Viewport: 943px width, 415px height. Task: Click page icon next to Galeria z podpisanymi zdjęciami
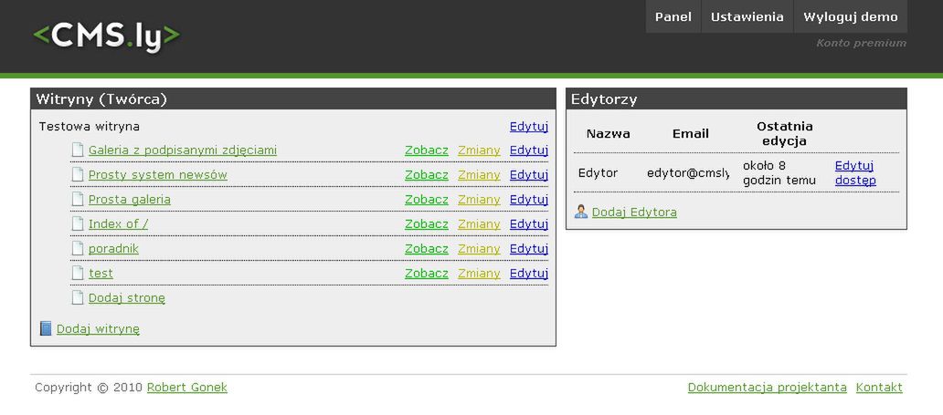click(78, 150)
